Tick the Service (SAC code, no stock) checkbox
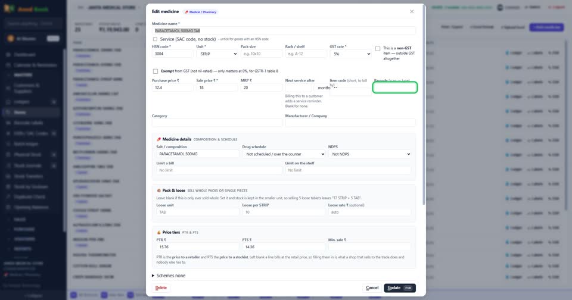572x300 pixels. [155, 39]
